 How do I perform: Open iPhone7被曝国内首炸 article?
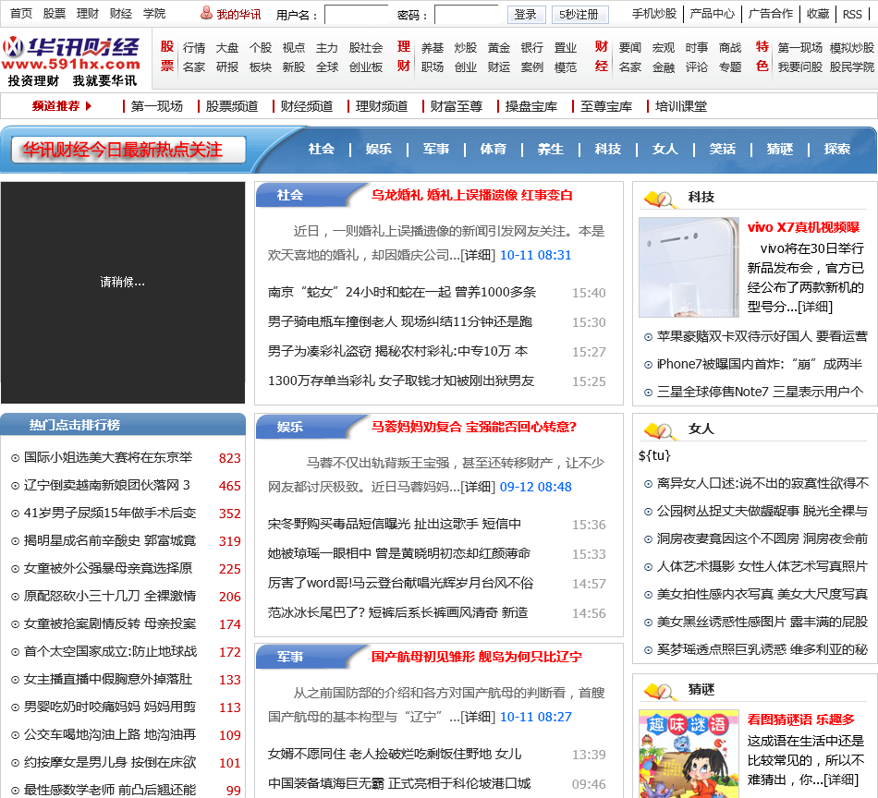[x=760, y=364]
